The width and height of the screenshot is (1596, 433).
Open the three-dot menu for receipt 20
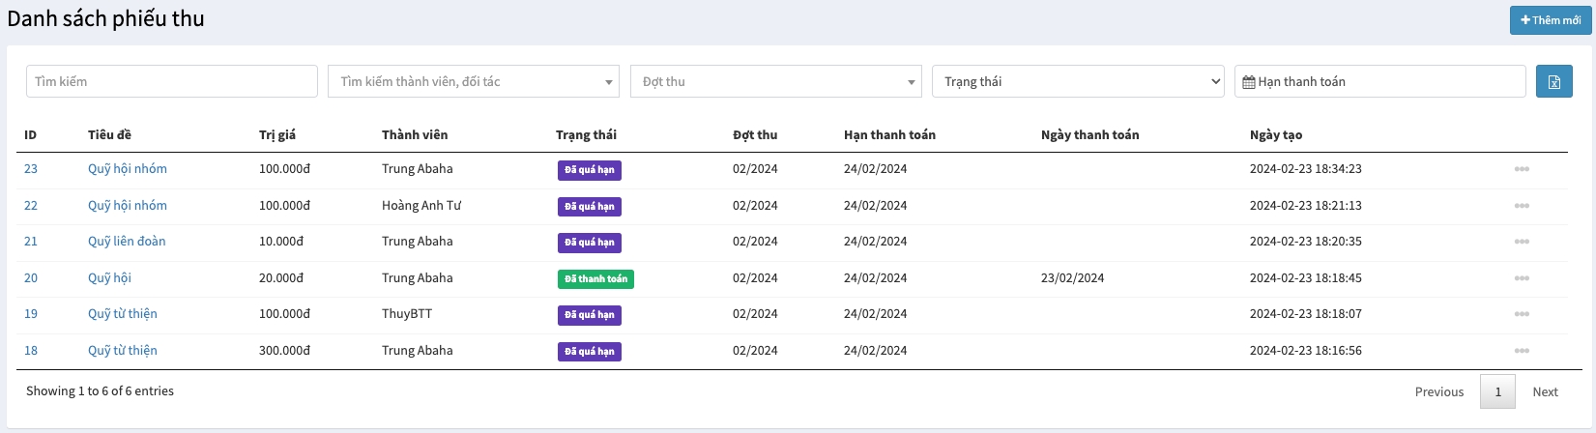pos(1522,278)
